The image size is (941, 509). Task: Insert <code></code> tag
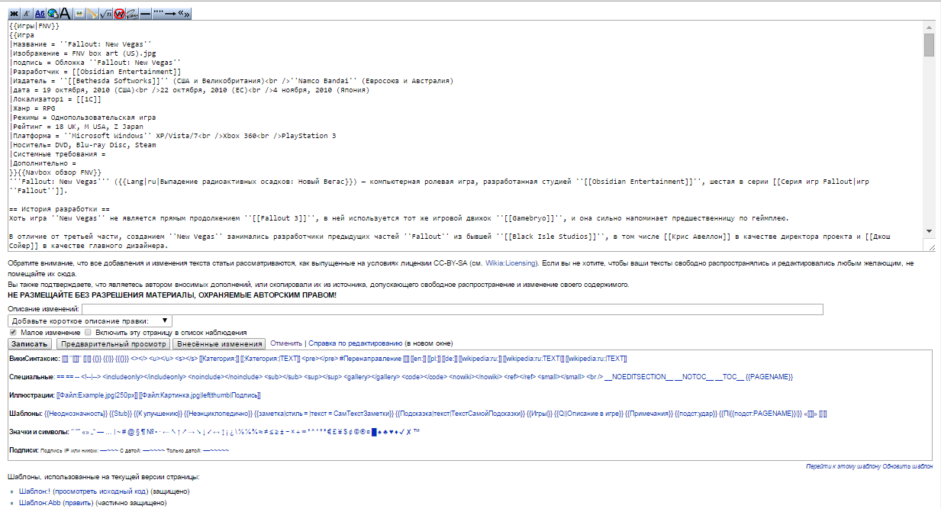tap(424, 377)
